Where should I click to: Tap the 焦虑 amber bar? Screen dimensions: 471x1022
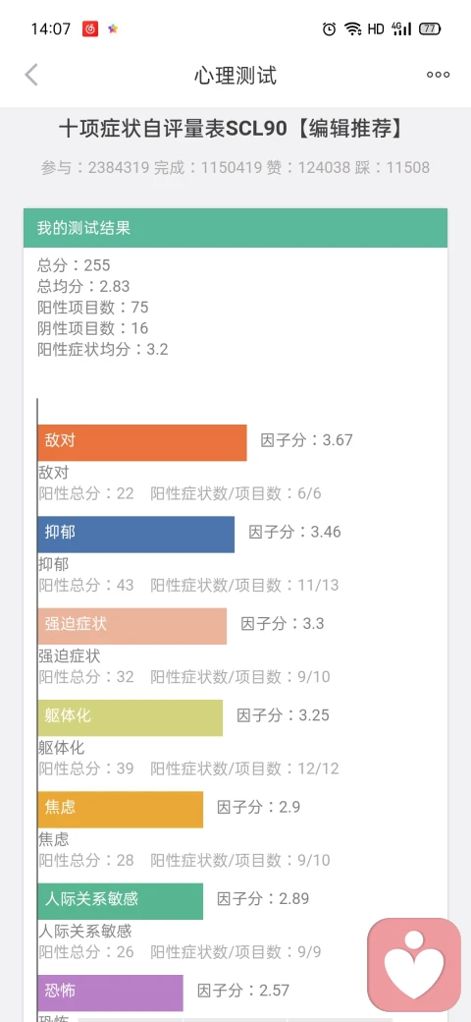coord(121,810)
